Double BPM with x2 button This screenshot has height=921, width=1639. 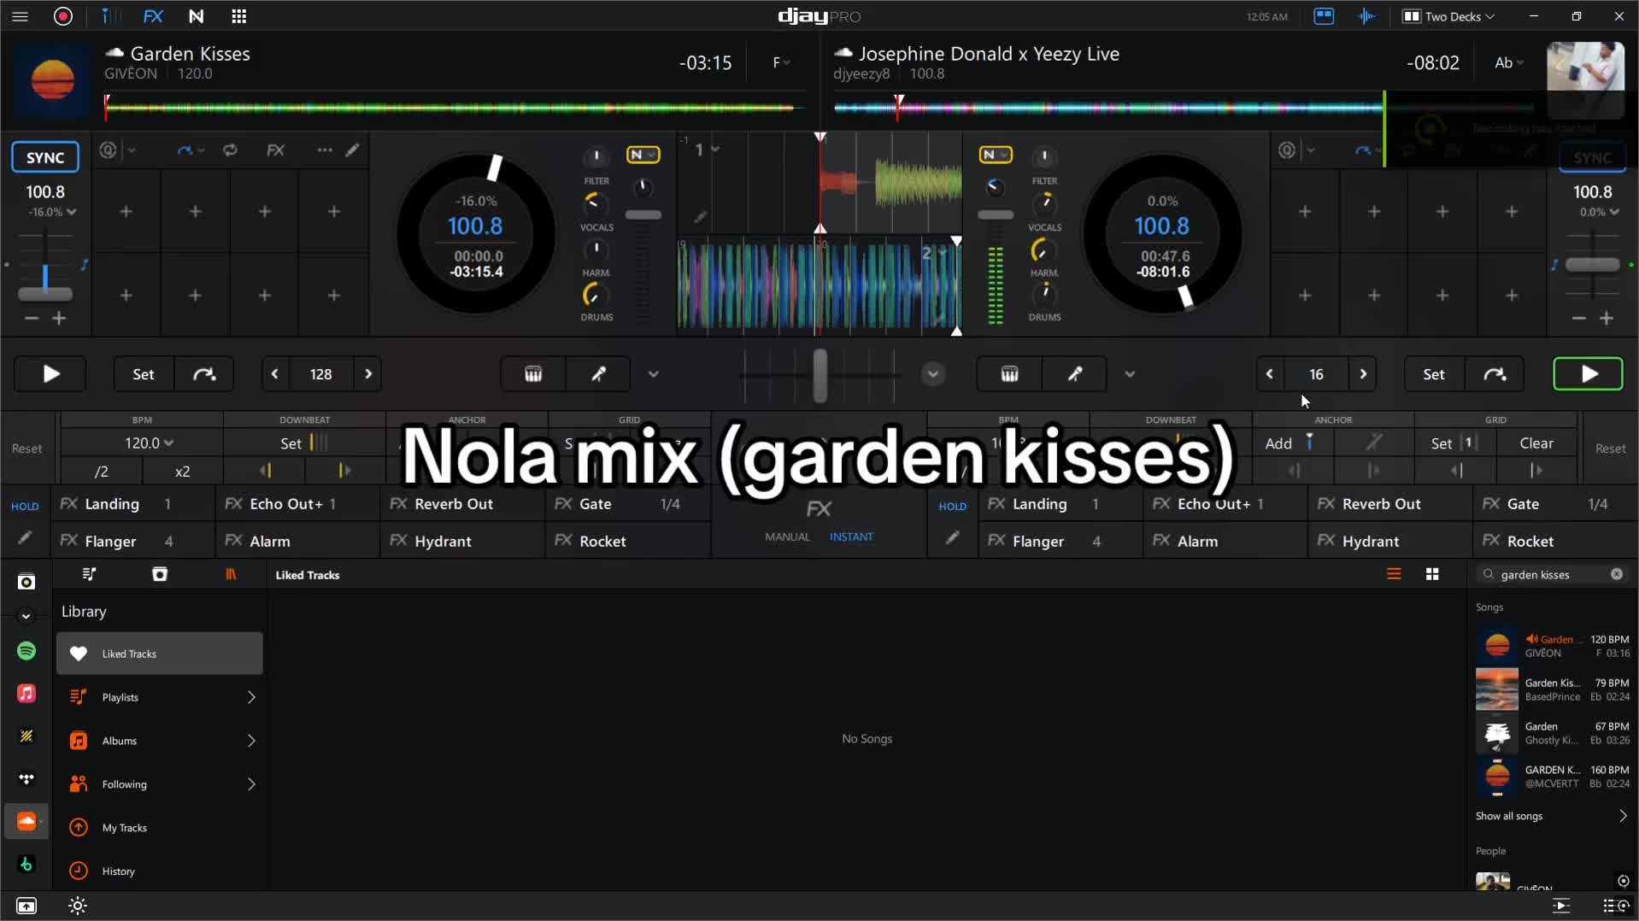click(182, 471)
